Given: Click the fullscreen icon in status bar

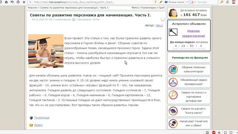Looking at the screenshot, I should (225, 133).
